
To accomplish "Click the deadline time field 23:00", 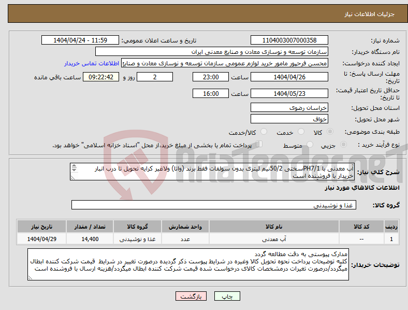I will [211, 77].
